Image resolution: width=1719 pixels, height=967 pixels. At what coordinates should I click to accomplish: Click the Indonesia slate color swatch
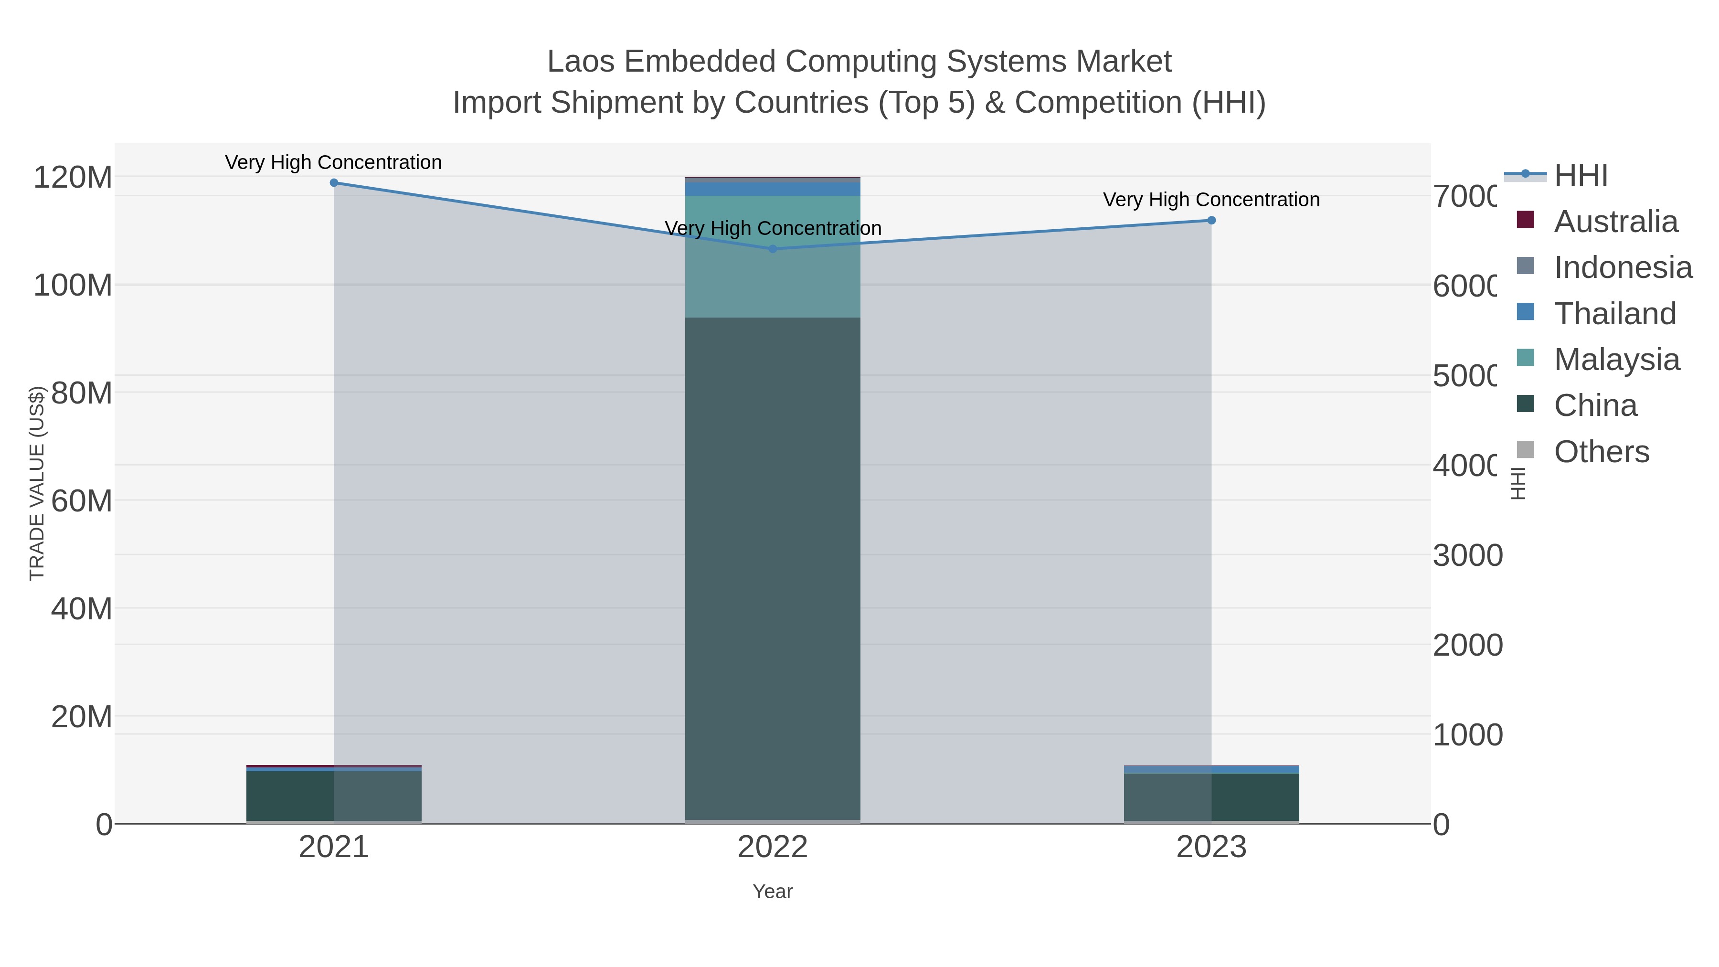click(1526, 266)
